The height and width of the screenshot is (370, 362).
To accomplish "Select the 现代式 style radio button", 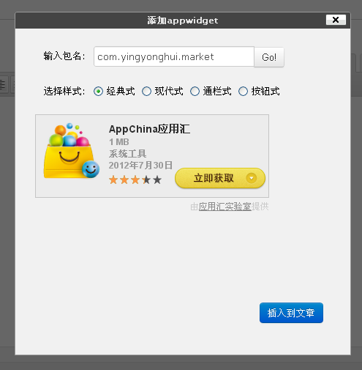I will point(146,92).
